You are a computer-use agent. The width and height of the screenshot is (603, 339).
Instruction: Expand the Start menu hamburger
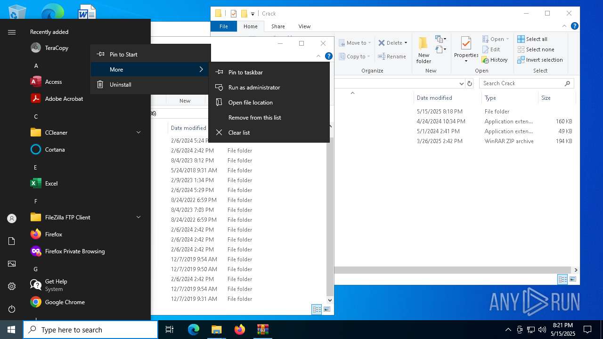pyautogui.click(x=12, y=32)
